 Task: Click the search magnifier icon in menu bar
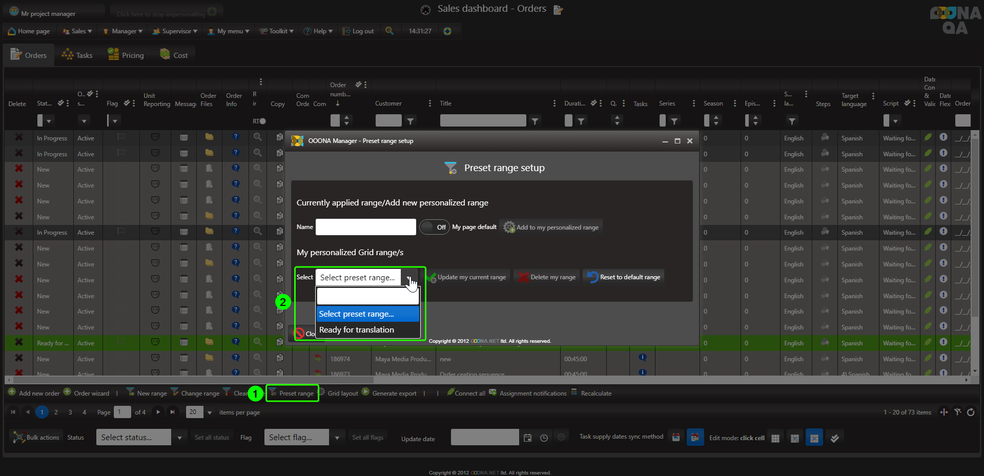tap(389, 31)
